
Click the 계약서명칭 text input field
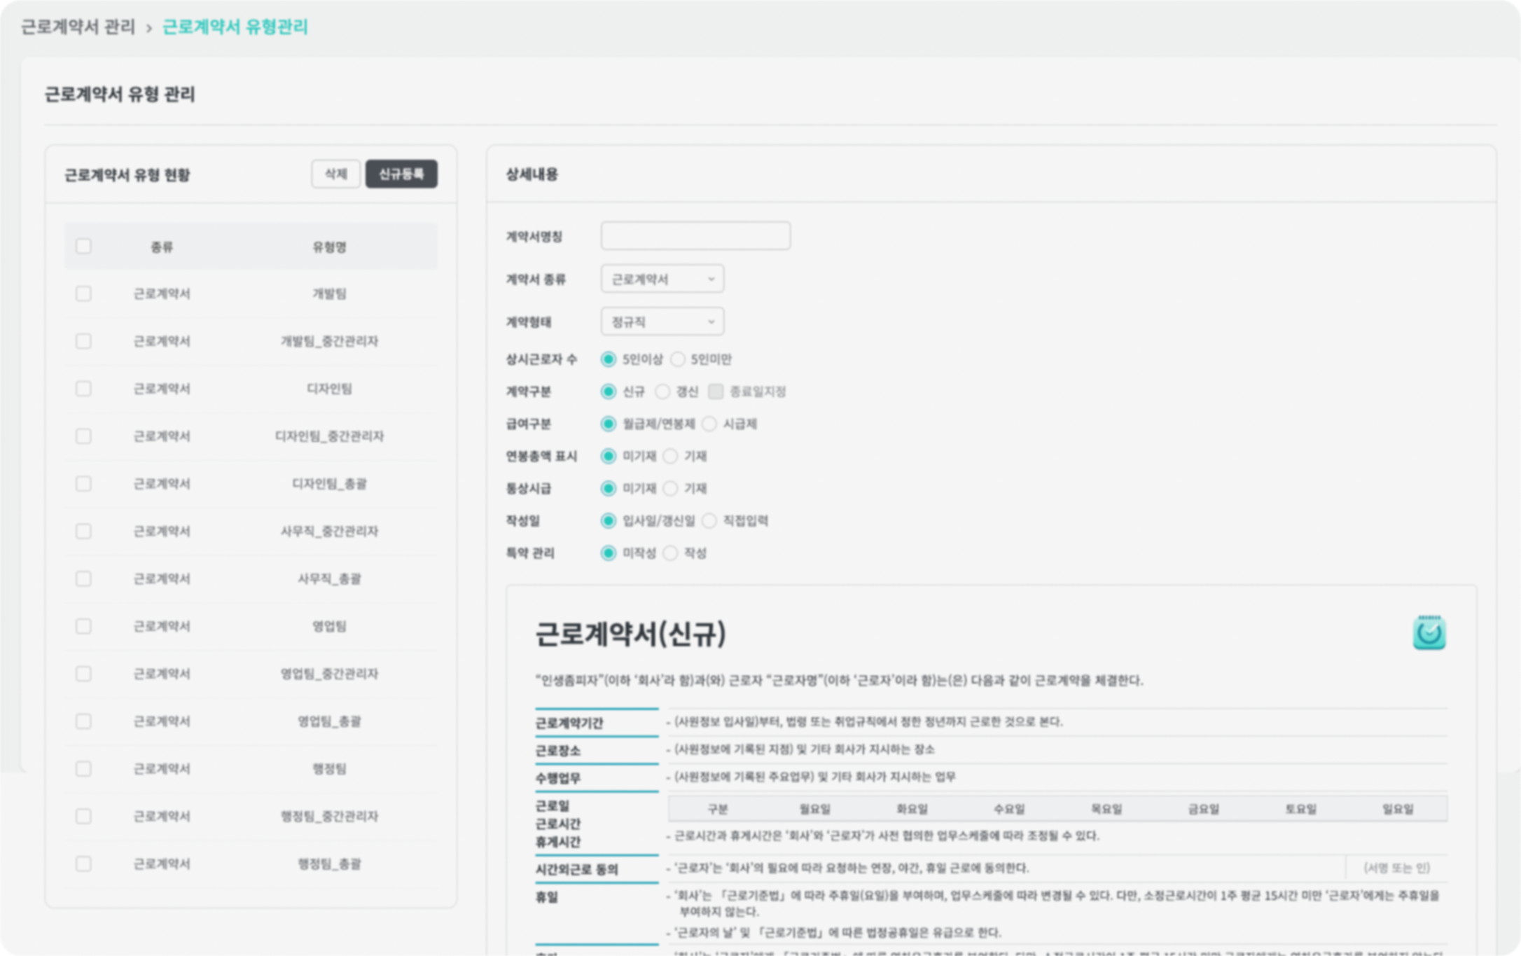(695, 236)
